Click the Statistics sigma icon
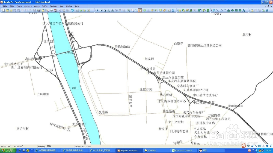Viewport: 273px width, 153px height. coord(173,10)
